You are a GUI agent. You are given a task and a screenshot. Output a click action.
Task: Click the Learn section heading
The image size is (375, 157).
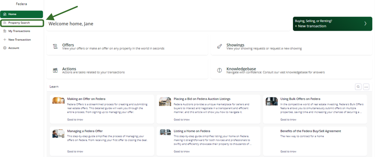pyautogui.click(x=54, y=87)
